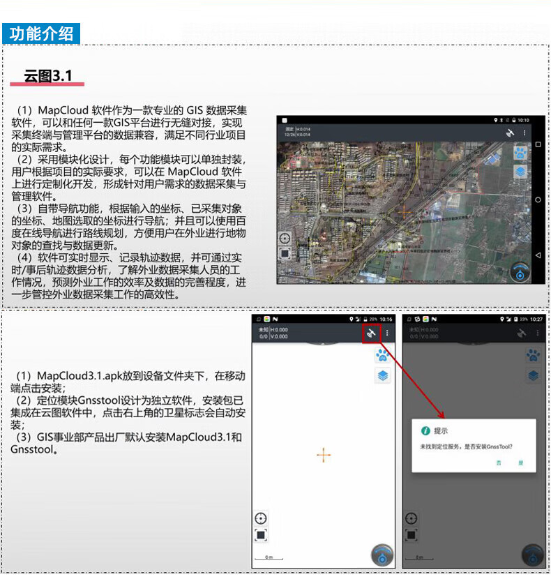Tap the paw-print track icon on the tablet map
The width and height of the screenshot is (551, 579).
(521, 153)
